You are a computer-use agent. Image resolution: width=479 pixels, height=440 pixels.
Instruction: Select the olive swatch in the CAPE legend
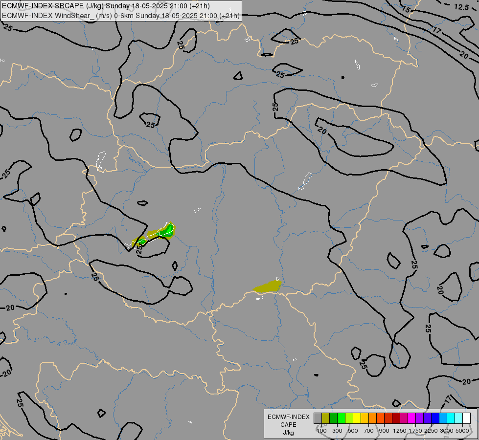(325, 418)
